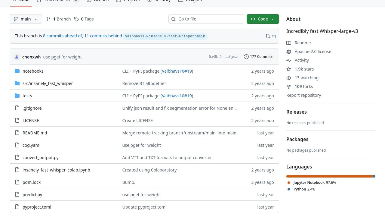385x217 pixels.
Task: Click the fork icon beside 109 forks
Action: 289,86
